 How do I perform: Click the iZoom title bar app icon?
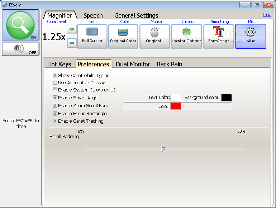[x=5, y=5]
